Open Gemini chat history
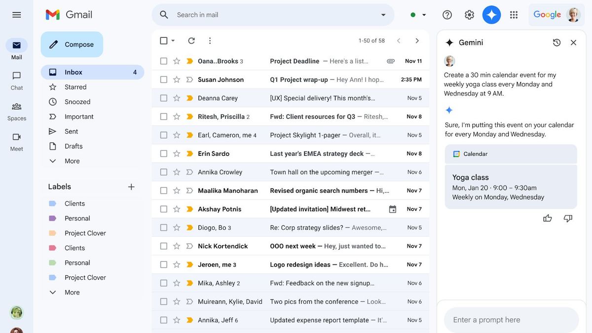This screenshot has height=333, width=592. [556, 42]
